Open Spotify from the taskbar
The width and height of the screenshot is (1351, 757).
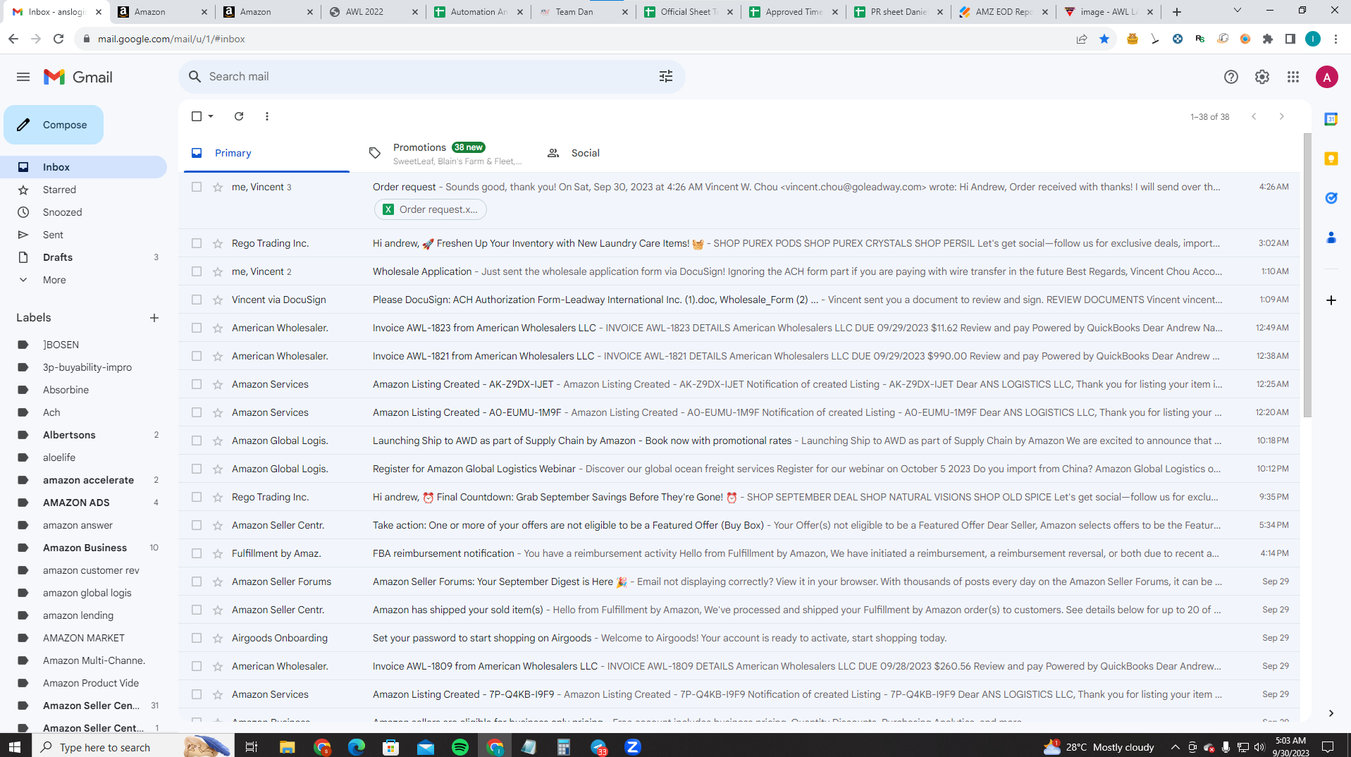tap(460, 747)
